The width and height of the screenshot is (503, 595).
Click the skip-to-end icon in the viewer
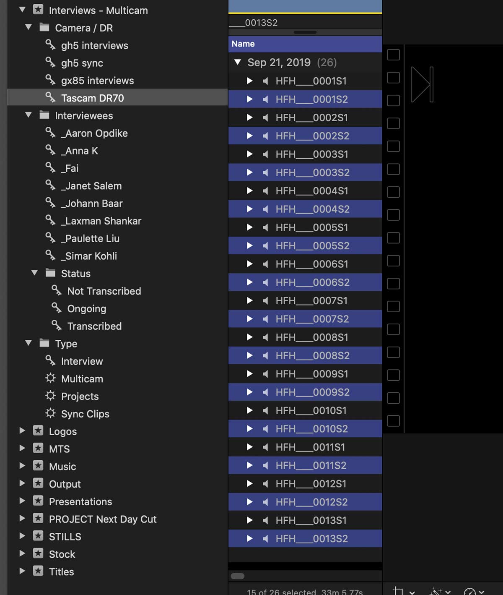click(423, 84)
